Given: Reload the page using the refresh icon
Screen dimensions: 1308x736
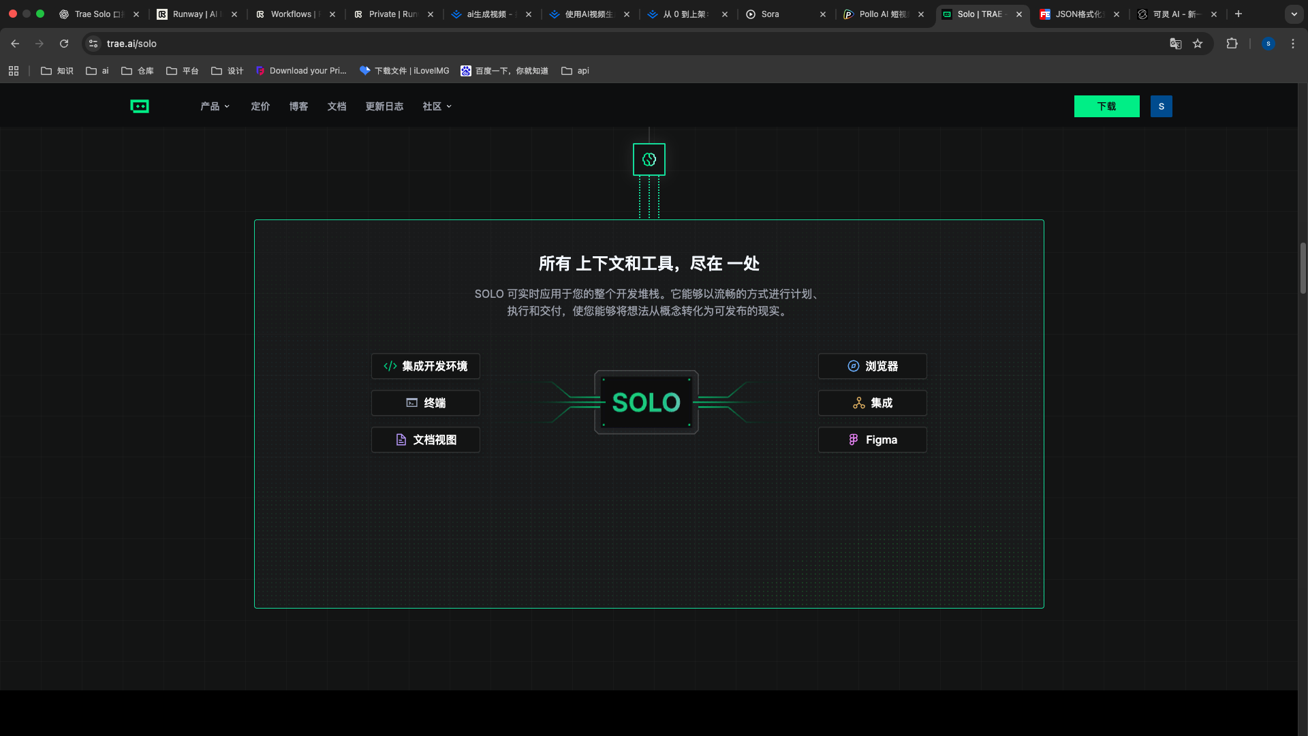Looking at the screenshot, I should click(x=63, y=43).
